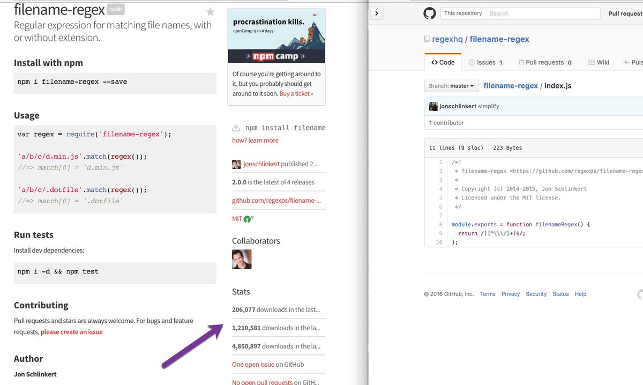Click the npm i filename-regex --save code block
Viewport: 643px width, 385px height.
click(115, 83)
